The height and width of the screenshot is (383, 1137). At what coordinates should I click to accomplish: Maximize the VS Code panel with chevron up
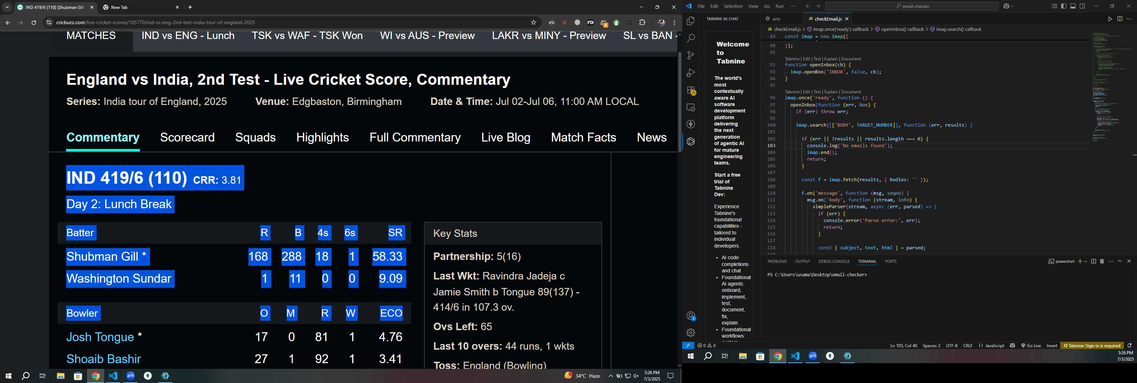click(1120, 261)
